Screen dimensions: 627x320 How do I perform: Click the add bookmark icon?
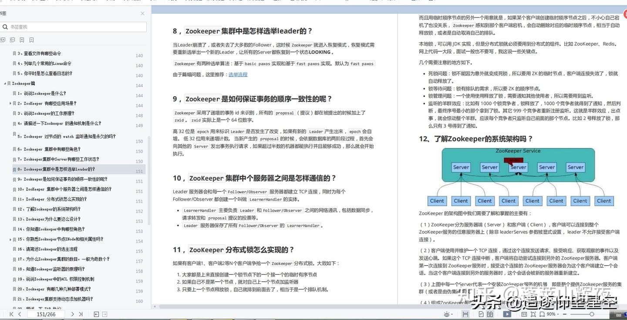click(x=22, y=40)
